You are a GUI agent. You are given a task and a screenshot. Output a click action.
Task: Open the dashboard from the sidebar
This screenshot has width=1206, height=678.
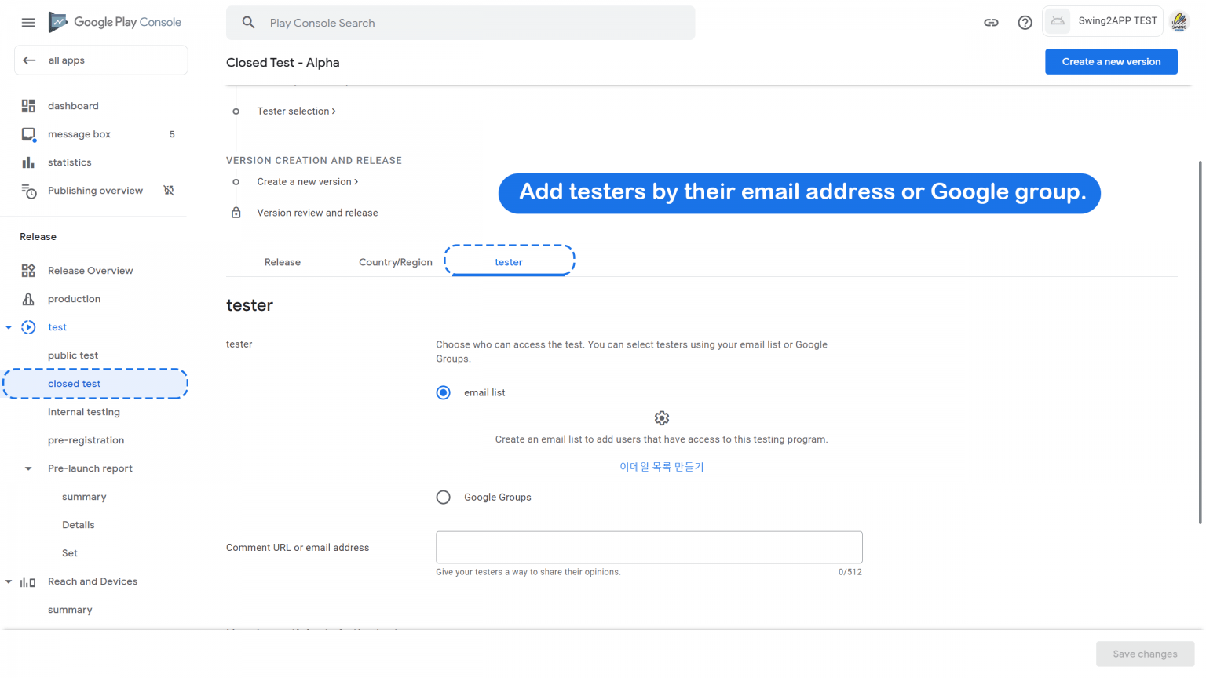73,105
